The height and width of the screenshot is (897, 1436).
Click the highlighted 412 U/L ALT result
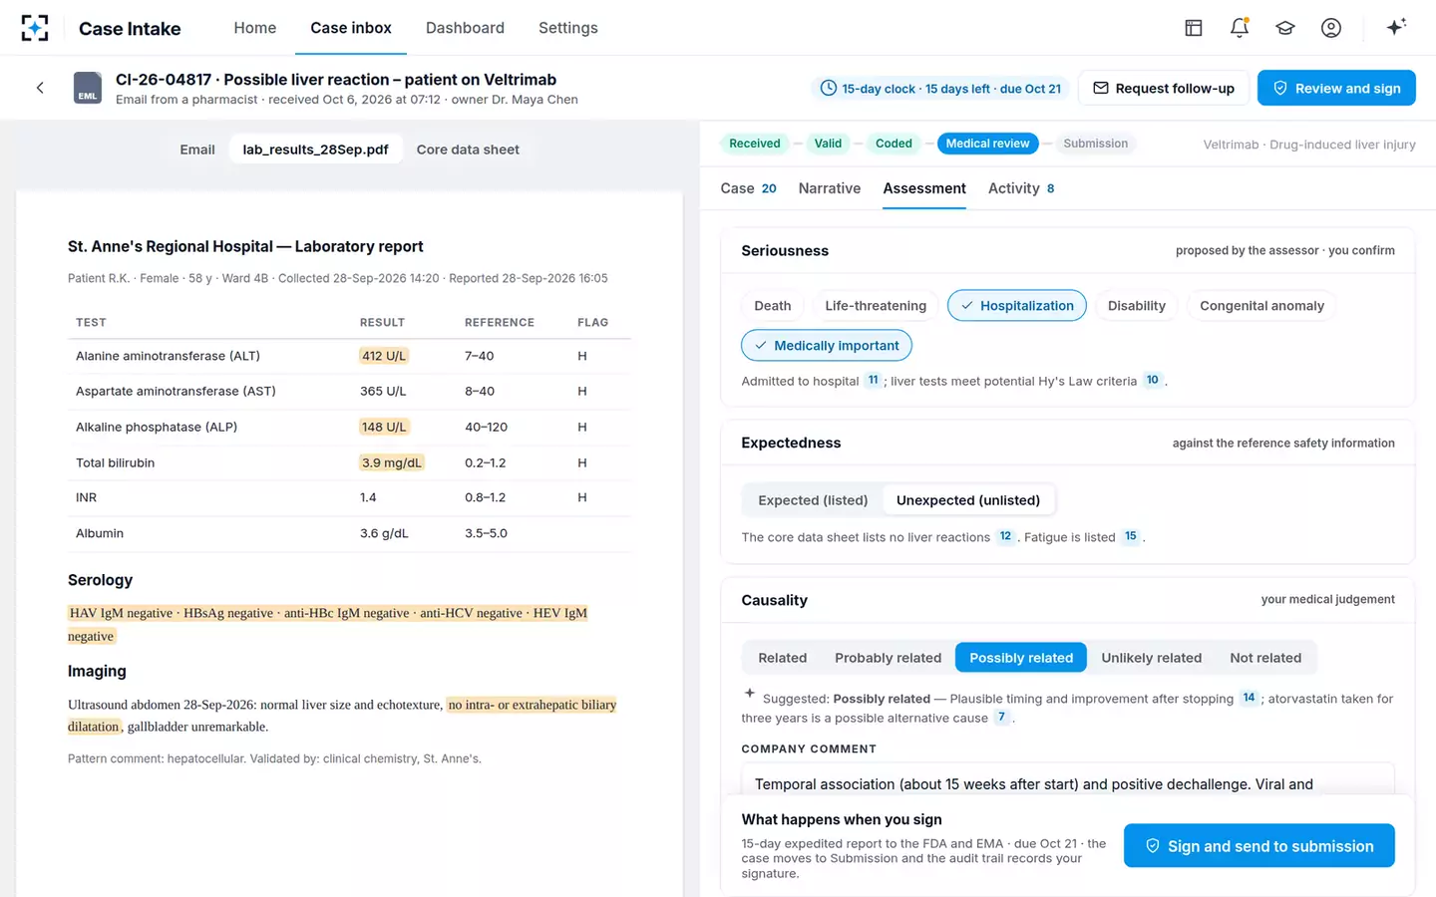point(384,356)
